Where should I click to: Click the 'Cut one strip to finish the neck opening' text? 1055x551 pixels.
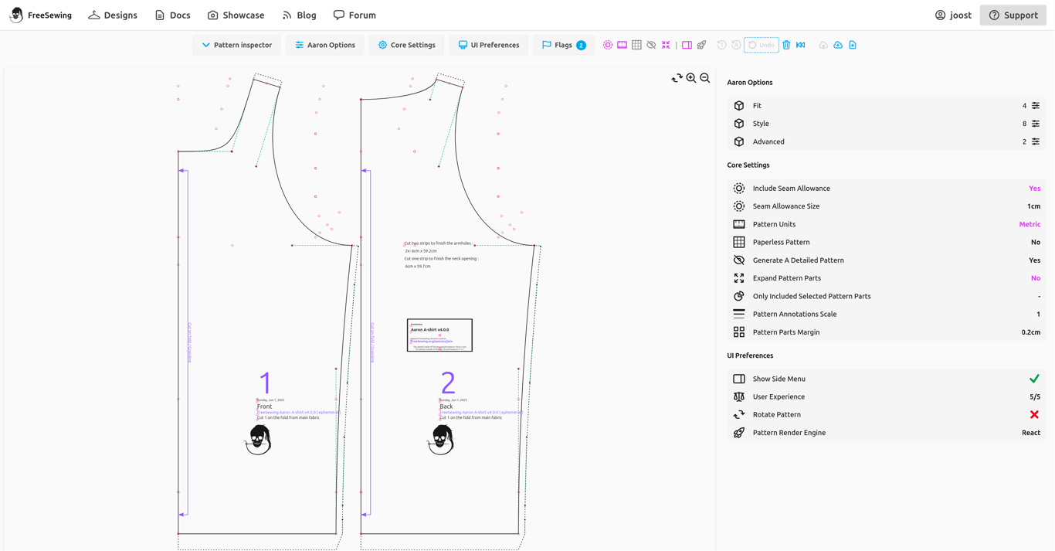click(442, 259)
